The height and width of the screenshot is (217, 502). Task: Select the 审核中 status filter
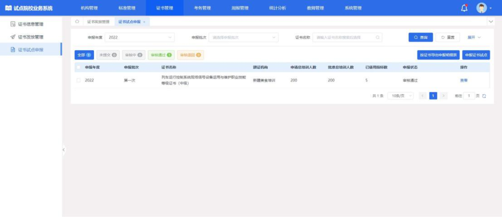tap(133, 55)
